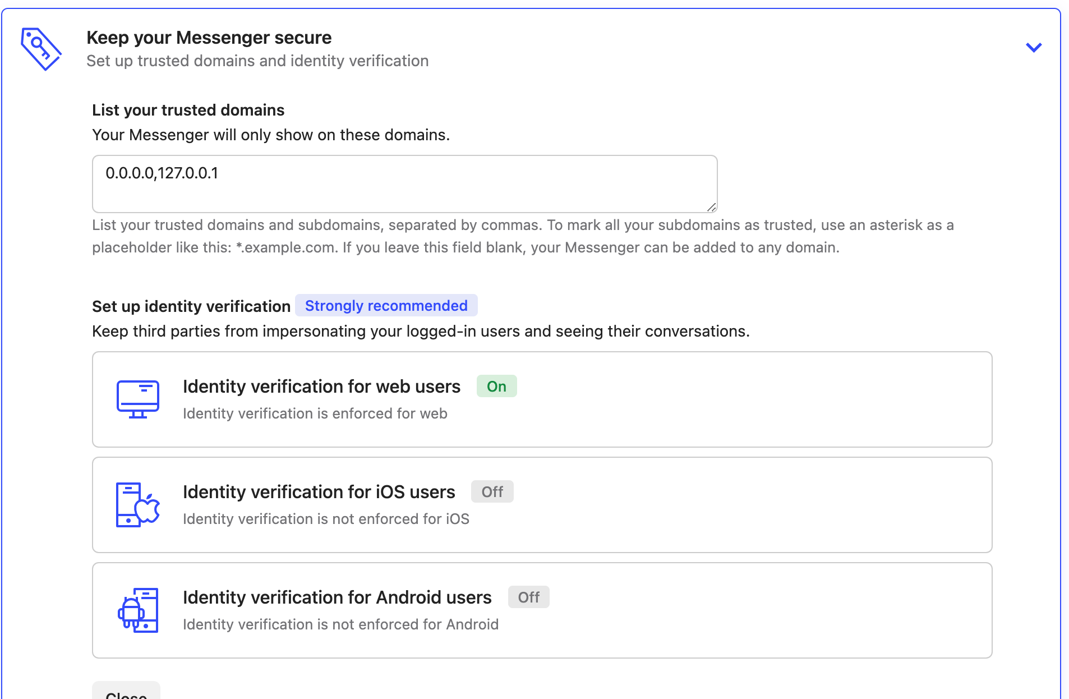Click the Off badge for Android users
Viewport: 1069px width, 699px height.
tap(528, 597)
